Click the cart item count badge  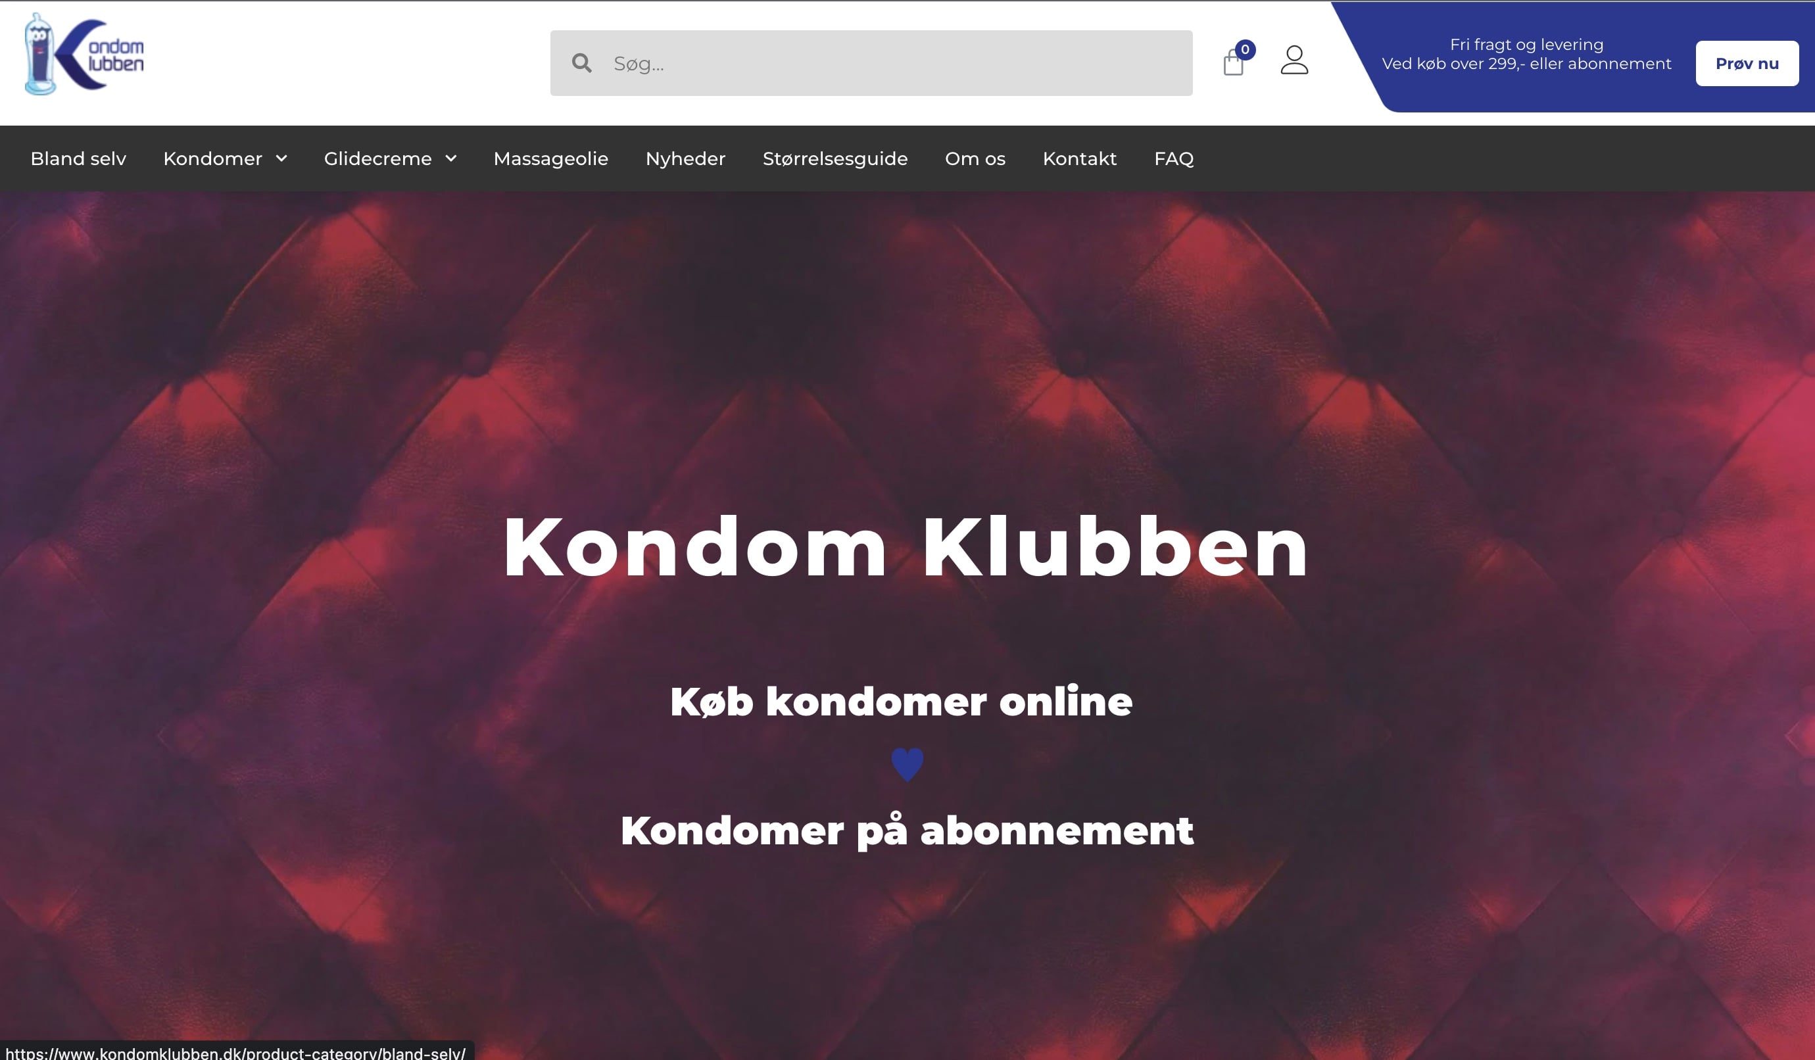click(1246, 50)
